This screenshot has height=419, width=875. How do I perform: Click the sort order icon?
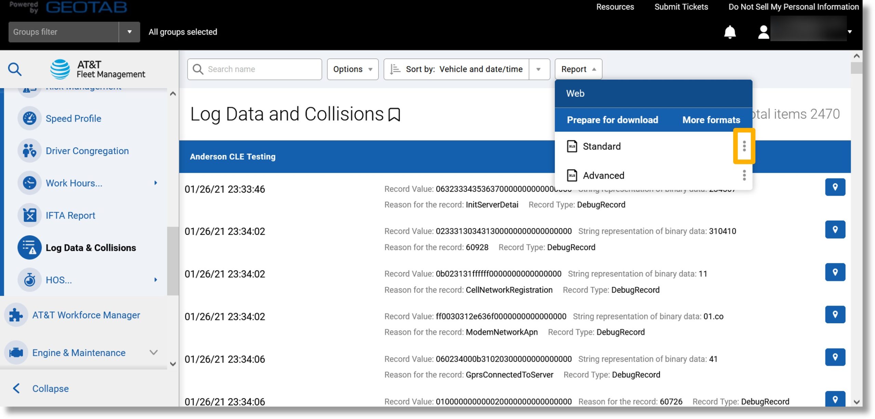tap(395, 69)
